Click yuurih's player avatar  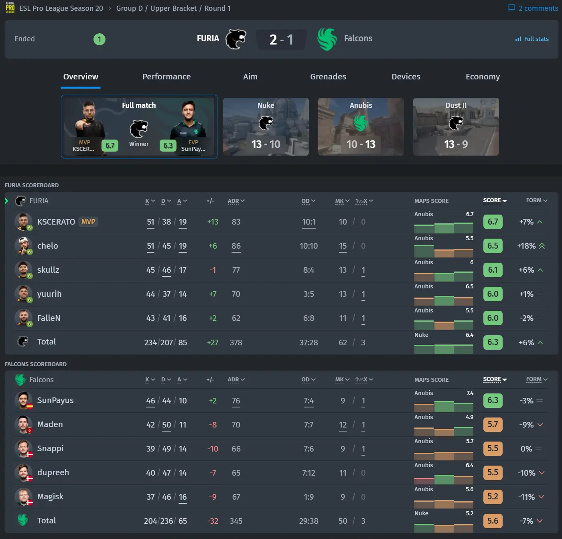tap(23, 294)
